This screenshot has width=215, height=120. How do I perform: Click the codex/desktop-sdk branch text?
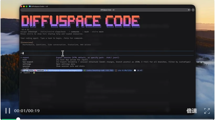point(95,70)
